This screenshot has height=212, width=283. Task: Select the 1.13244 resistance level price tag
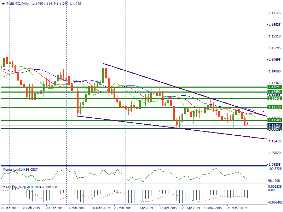pos(274,87)
